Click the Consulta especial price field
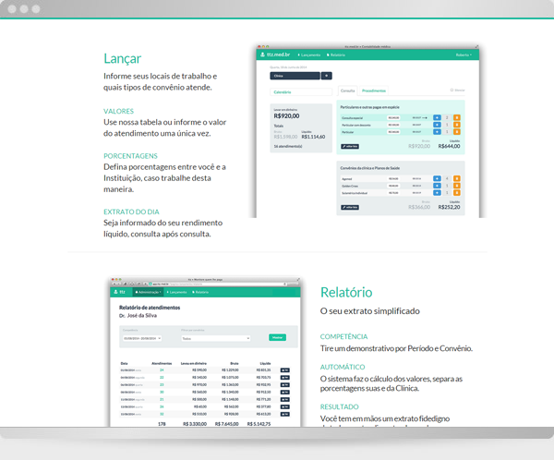This screenshot has width=554, height=460. coord(393,117)
